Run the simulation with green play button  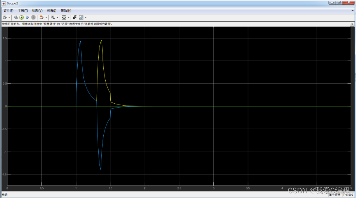[21, 17]
